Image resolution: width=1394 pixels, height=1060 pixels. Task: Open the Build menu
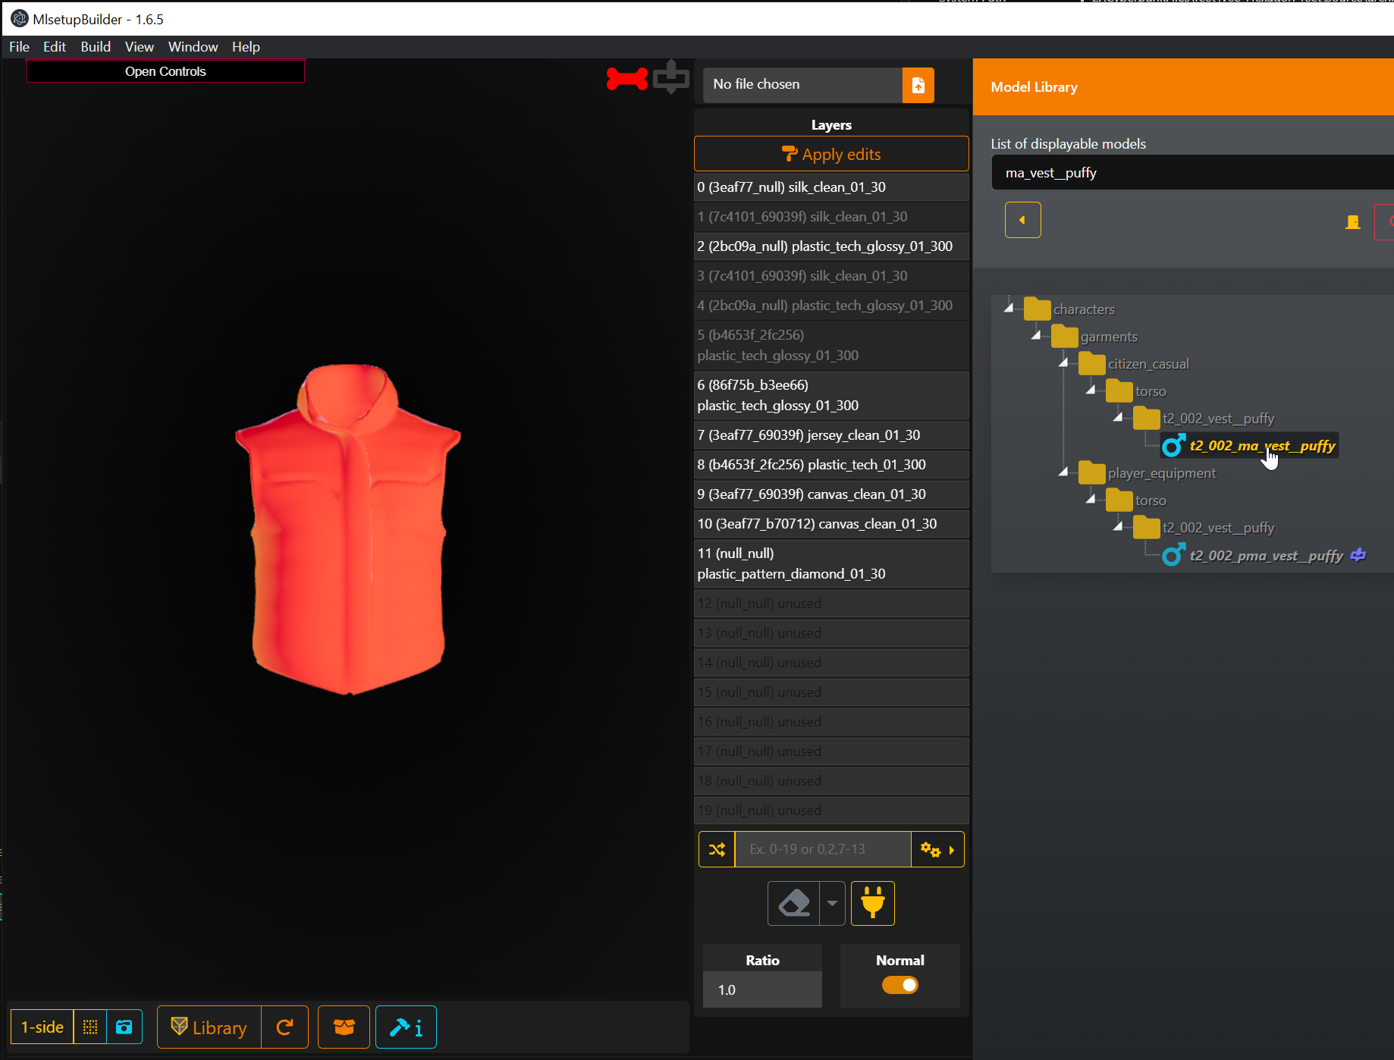coord(96,47)
